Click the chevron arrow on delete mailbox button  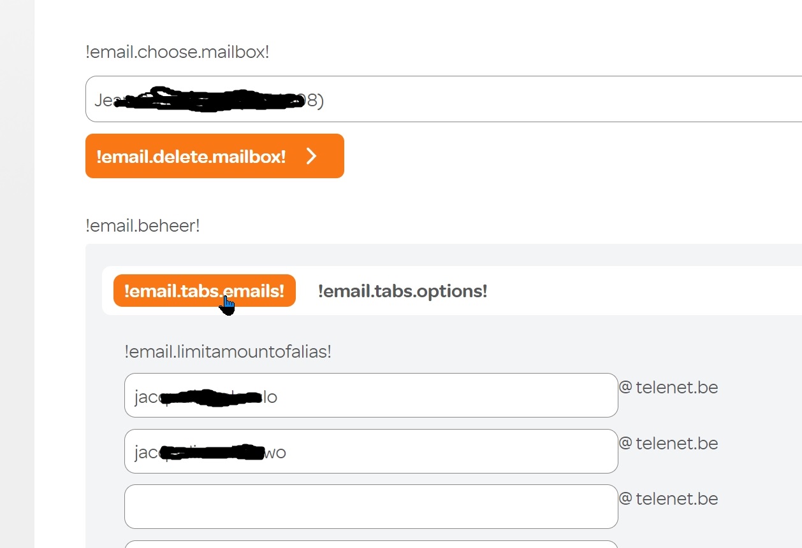[x=311, y=157]
